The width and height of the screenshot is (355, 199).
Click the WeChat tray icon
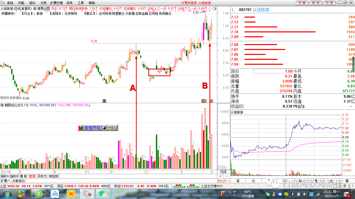click(268, 194)
